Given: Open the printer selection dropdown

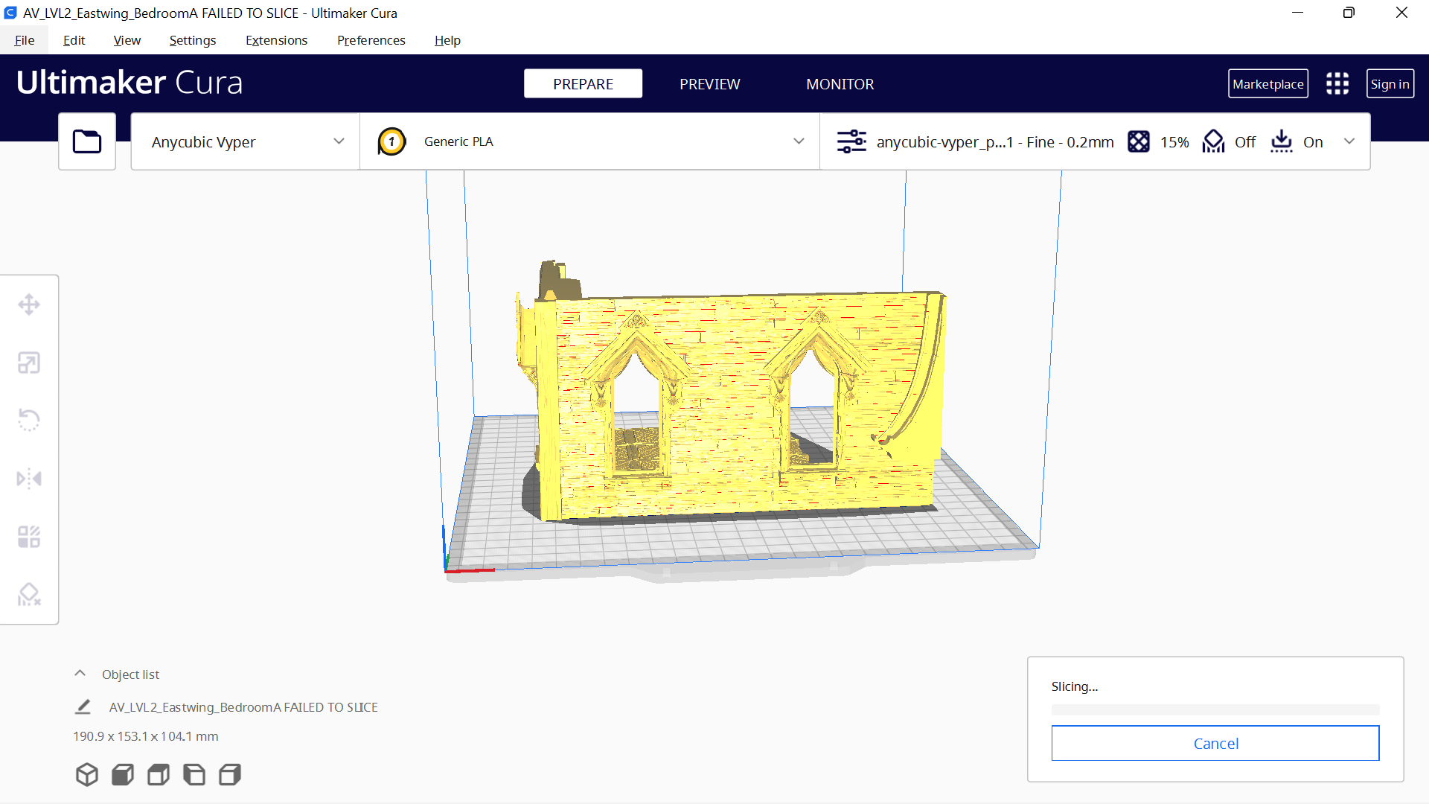Looking at the screenshot, I should coord(244,141).
